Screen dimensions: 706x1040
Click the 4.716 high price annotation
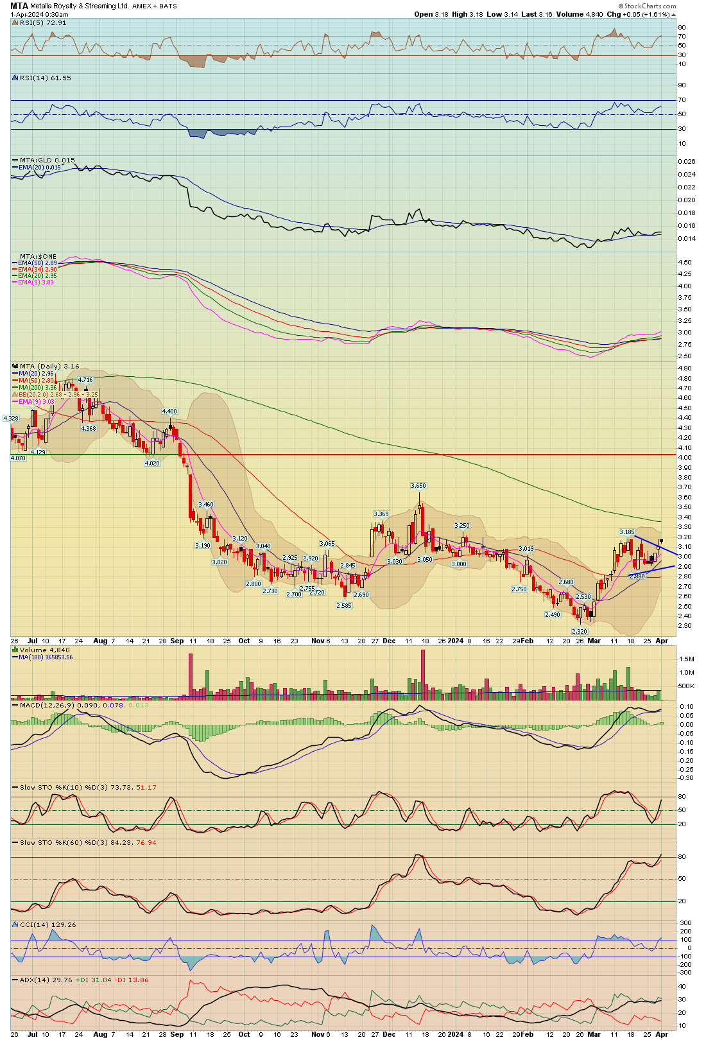85,380
